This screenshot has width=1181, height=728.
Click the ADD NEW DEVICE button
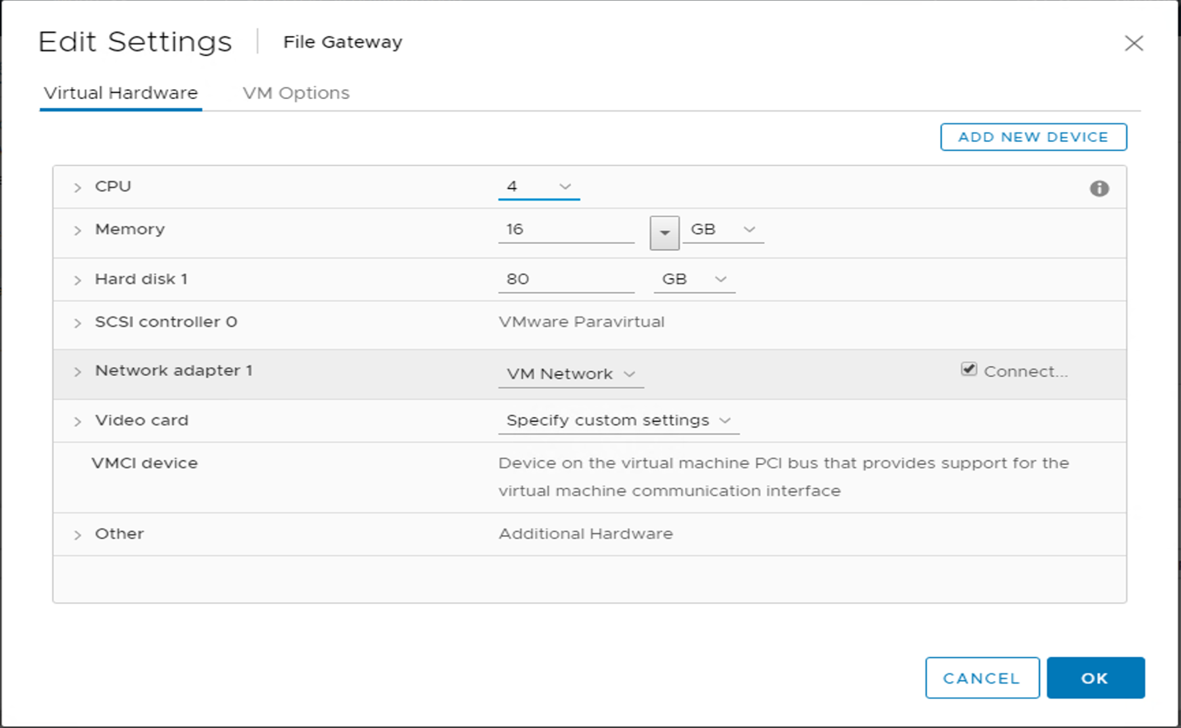click(1032, 137)
